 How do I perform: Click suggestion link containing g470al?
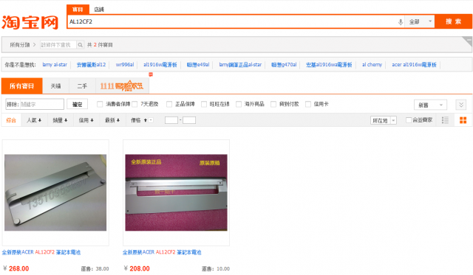284,64
